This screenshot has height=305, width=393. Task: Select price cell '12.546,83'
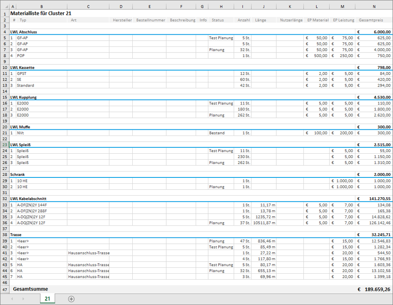click(x=374, y=241)
